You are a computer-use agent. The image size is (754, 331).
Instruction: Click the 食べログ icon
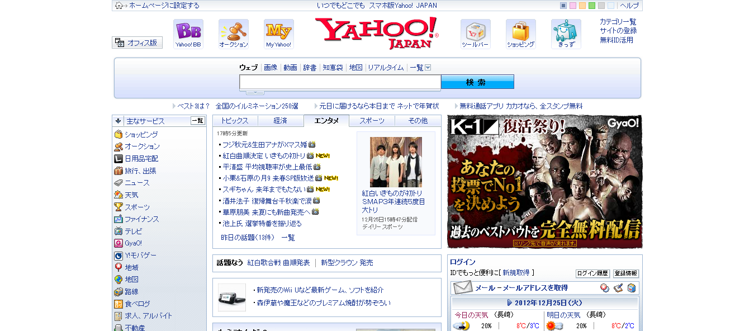point(118,304)
